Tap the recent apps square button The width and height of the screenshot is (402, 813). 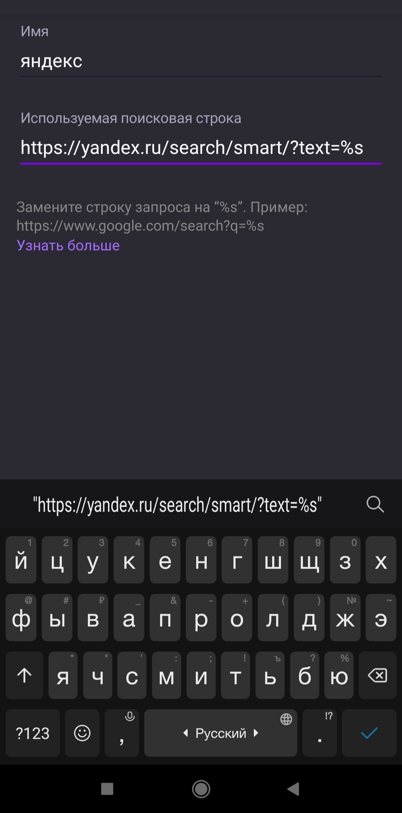coord(107,788)
